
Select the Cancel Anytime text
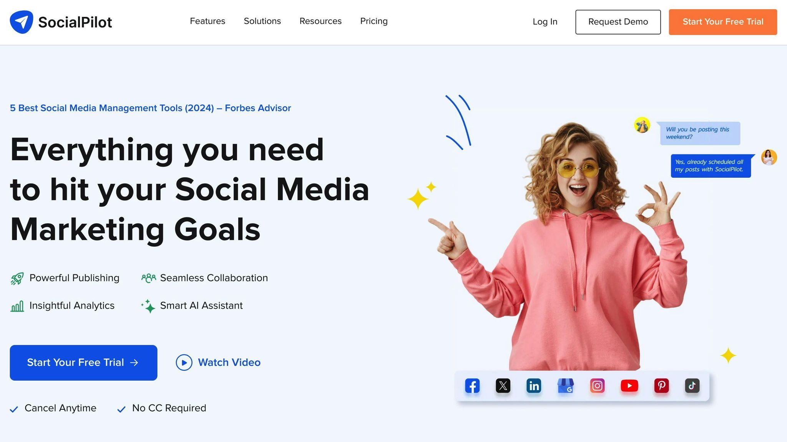pos(60,408)
